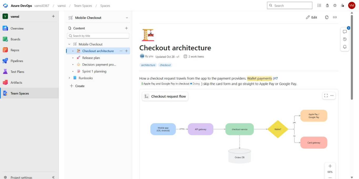This screenshot has width=359, height=179.
Task: Click the API gateway diagram node
Action: pos(201,129)
